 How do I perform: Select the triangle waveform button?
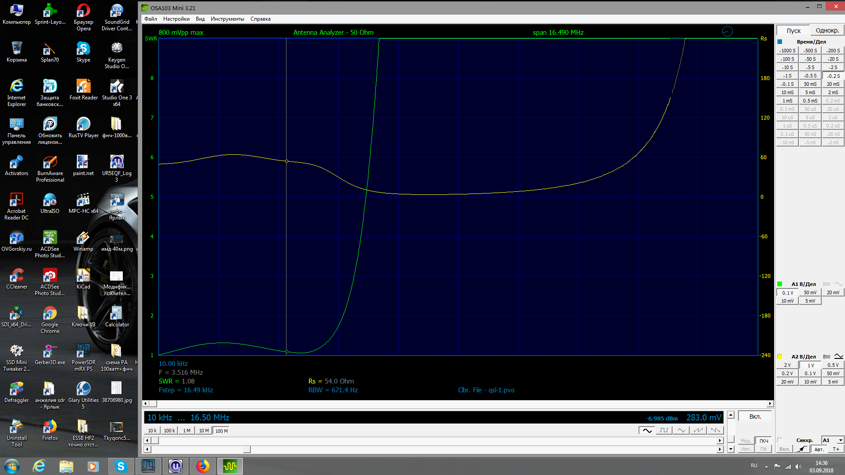click(x=681, y=430)
